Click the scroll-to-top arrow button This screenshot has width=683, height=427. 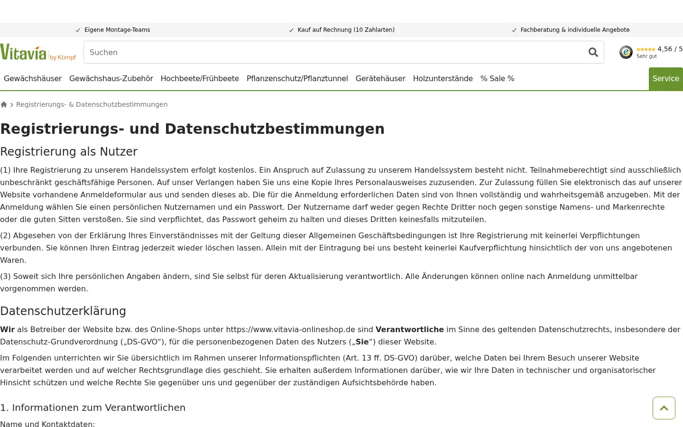tap(664, 408)
